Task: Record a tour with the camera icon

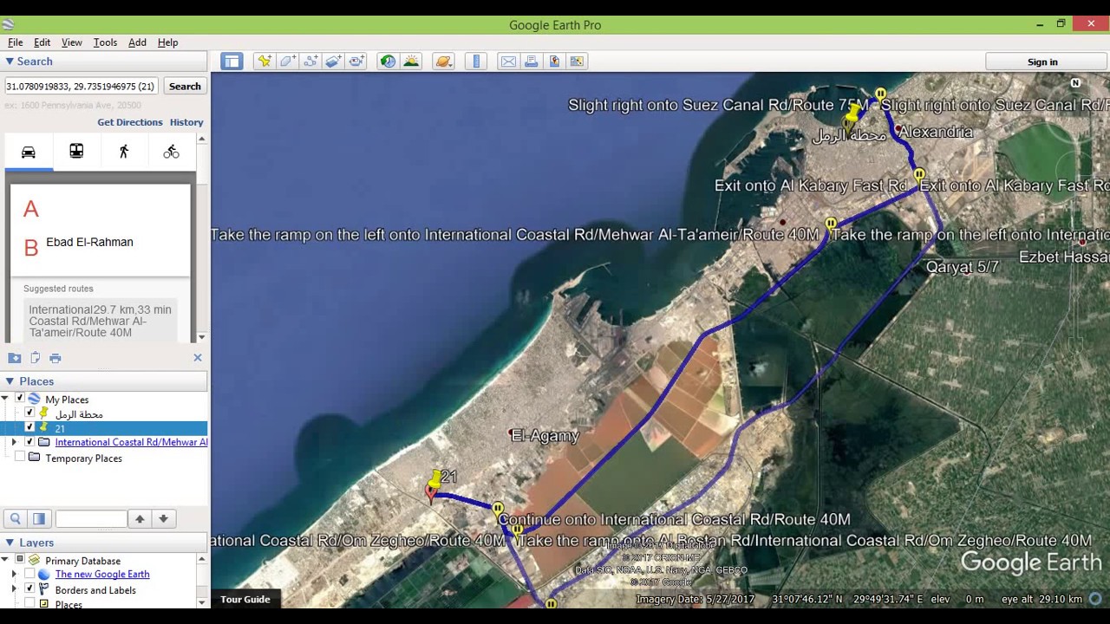Action: tap(356, 61)
